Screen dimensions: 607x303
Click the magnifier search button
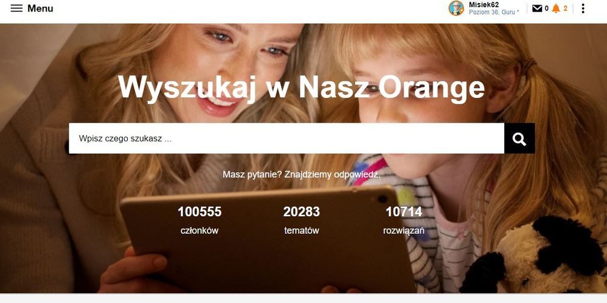[x=519, y=138]
